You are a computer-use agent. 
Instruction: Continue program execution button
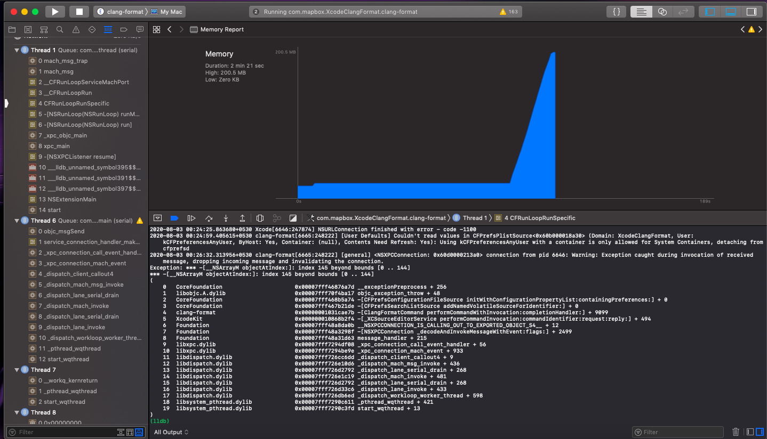(x=191, y=218)
